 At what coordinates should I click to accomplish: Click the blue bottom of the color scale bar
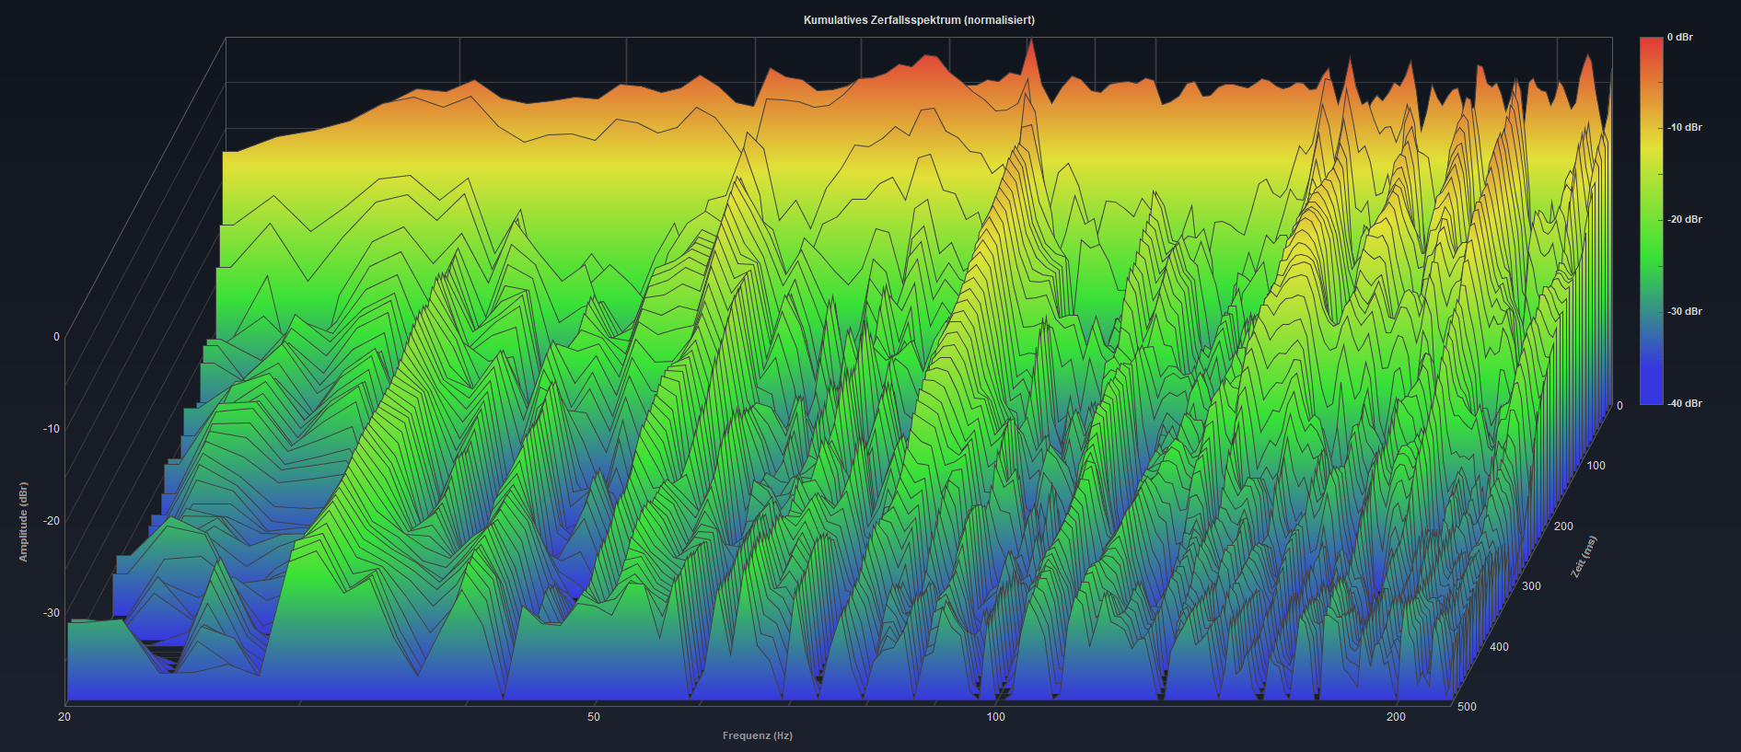pyautogui.click(x=1651, y=398)
